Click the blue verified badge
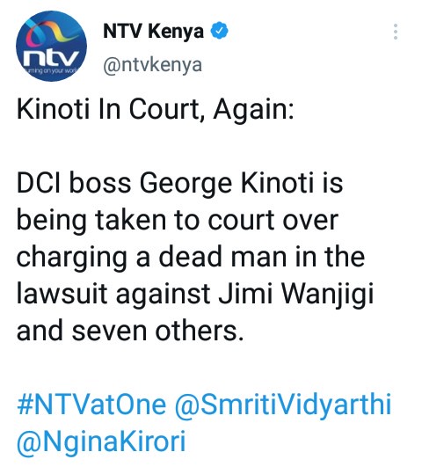Image resolution: width=422 pixels, height=474 pixels. click(x=219, y=30)
